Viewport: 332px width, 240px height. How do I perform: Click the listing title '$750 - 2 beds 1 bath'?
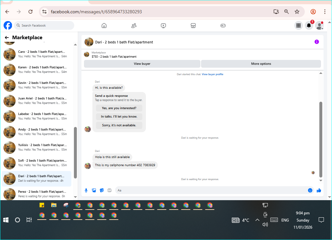[114, 57]
